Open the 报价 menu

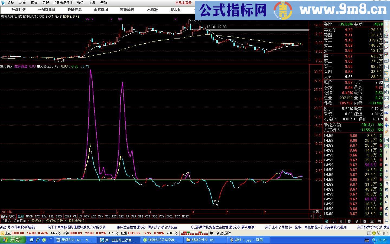pos(34,3)
